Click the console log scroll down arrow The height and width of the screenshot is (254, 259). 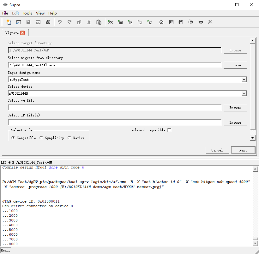tap(255, 243)
